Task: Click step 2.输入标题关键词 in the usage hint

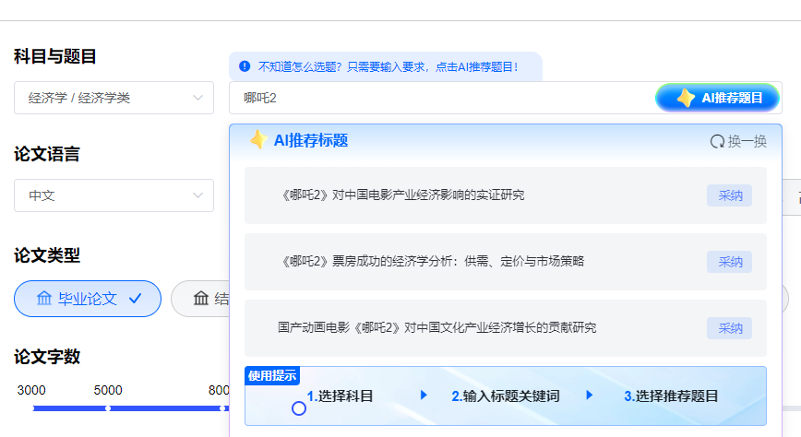Action: tap(506, 396)
